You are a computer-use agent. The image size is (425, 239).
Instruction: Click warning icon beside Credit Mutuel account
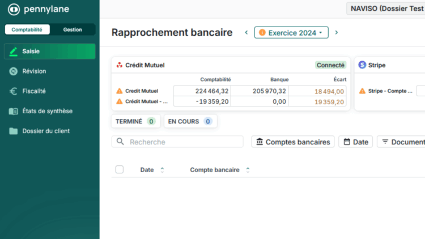(120, 91)
